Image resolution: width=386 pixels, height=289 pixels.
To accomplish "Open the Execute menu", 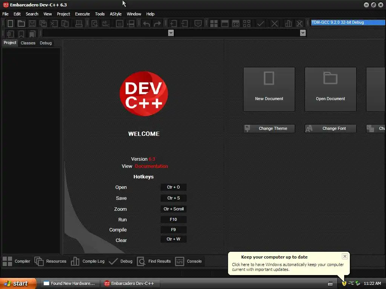I will (83, 14).
